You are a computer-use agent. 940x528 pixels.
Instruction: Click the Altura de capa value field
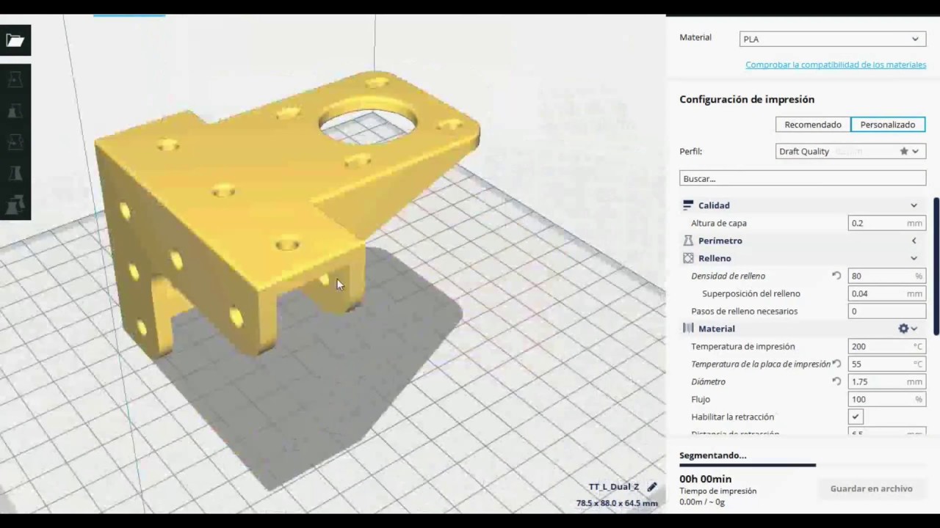tap(886, 223)
